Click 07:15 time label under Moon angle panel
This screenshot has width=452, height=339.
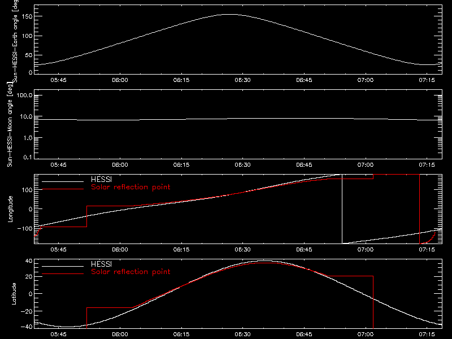(427, 165)
